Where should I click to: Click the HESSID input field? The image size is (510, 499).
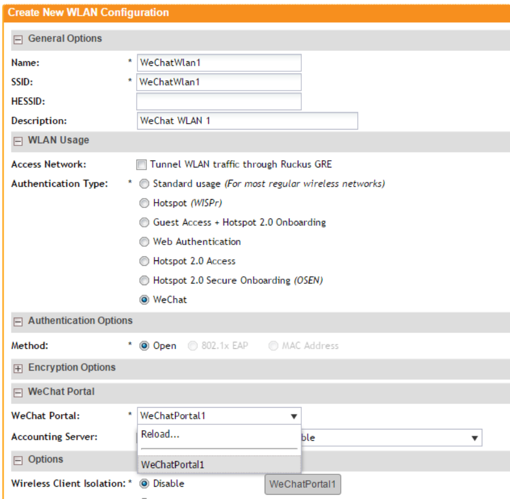pyautogui.click(x=219, y=101)
